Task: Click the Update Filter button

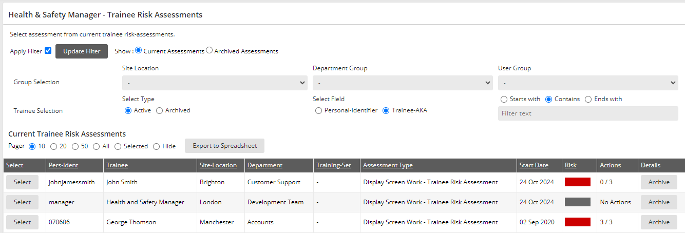Action: tap(82, 51)
